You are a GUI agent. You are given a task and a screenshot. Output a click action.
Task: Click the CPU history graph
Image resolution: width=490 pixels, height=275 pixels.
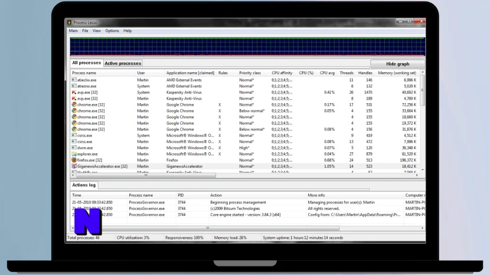click(x=247, y=47)
